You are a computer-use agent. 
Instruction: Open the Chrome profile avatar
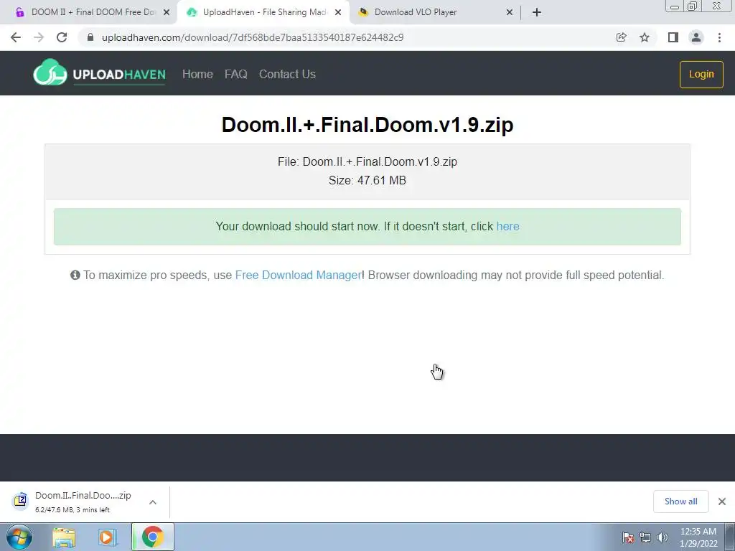coord(696,37)
